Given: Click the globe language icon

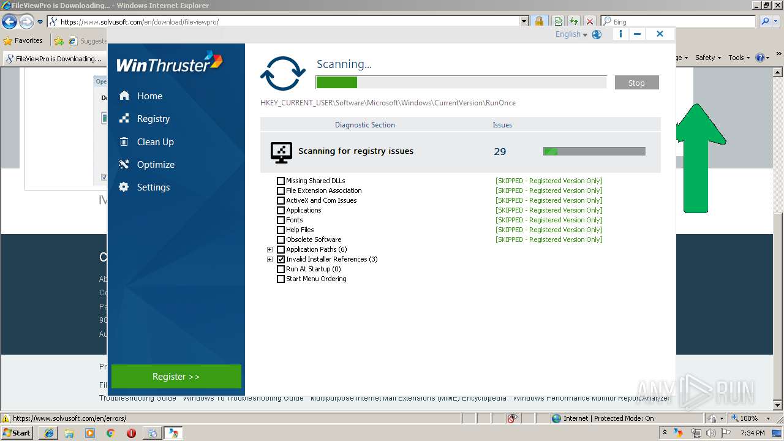Looking at the screenshot, I should point(597,34).
